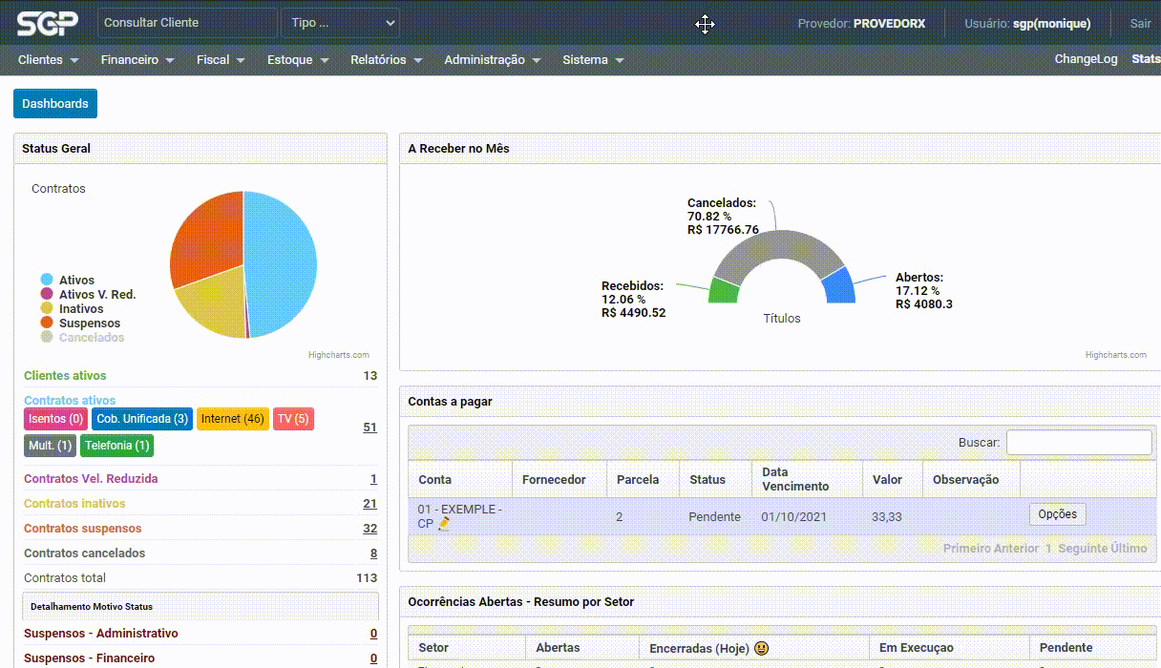Show Cancelados legend item in contracts chart
The image size is (1161, 668).
[x=91, y=338]
